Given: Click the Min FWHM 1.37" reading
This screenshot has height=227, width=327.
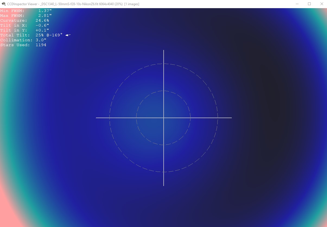Looking at the screenshot, I should pyautogui.click(x=26, y=11).
